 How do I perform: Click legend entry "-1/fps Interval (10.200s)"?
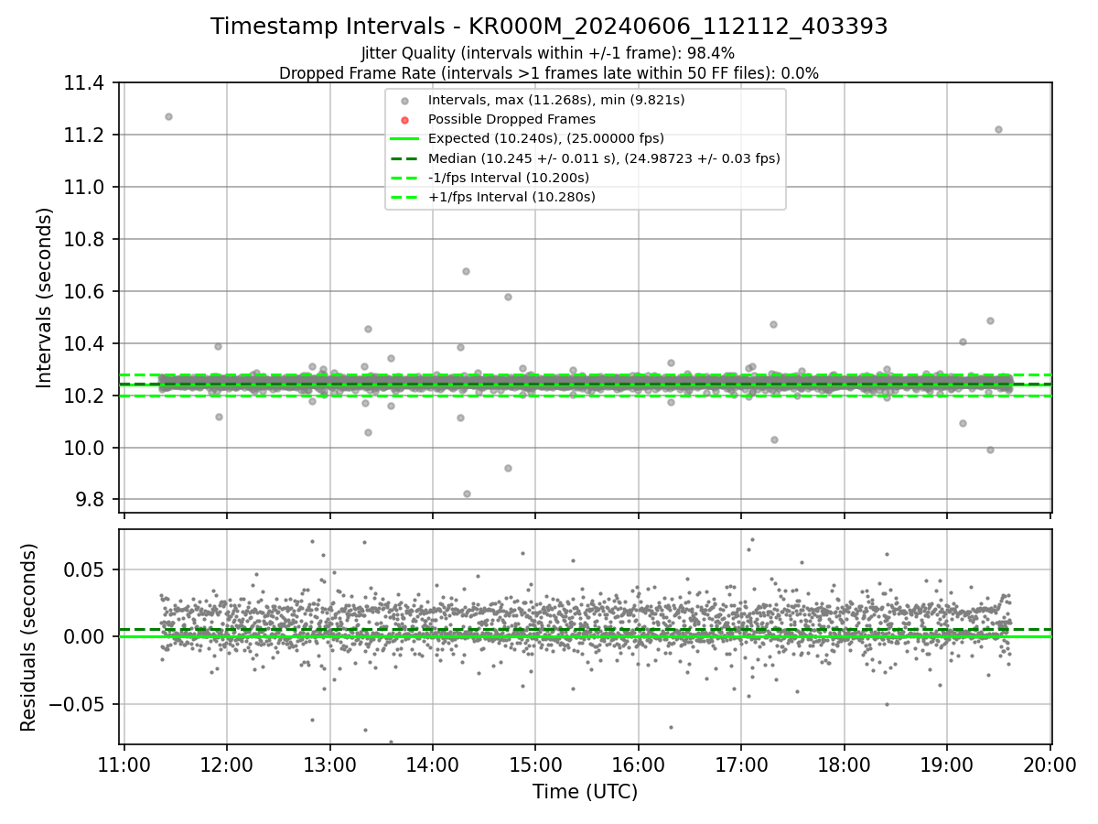tap(509, 178)
